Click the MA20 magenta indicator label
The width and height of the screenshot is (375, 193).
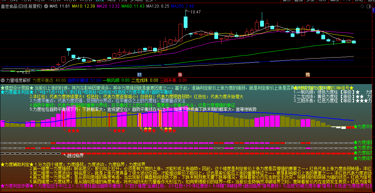[x=108, y=6]
